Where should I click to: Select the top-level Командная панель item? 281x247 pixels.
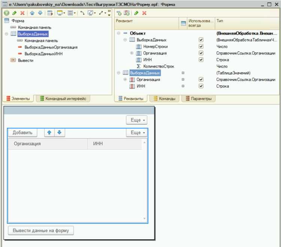34,27
